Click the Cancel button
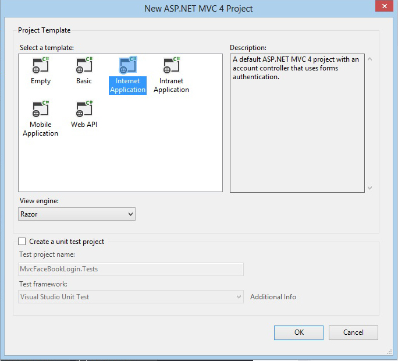Image resolution: width=398 pixels, height=361 pixels. 353,332
